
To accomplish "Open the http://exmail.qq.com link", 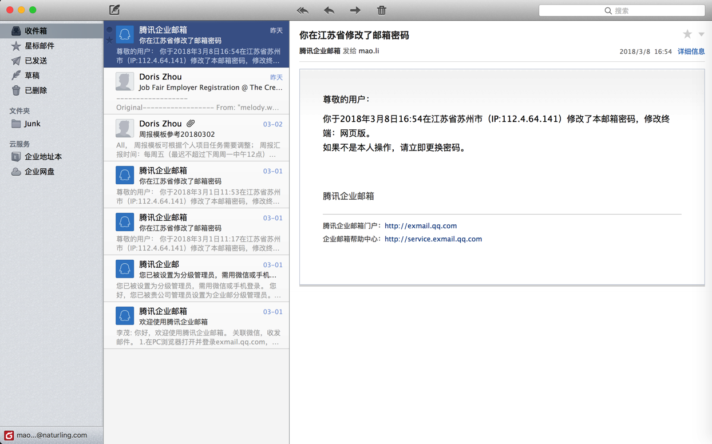I will [x=421, y=226].
